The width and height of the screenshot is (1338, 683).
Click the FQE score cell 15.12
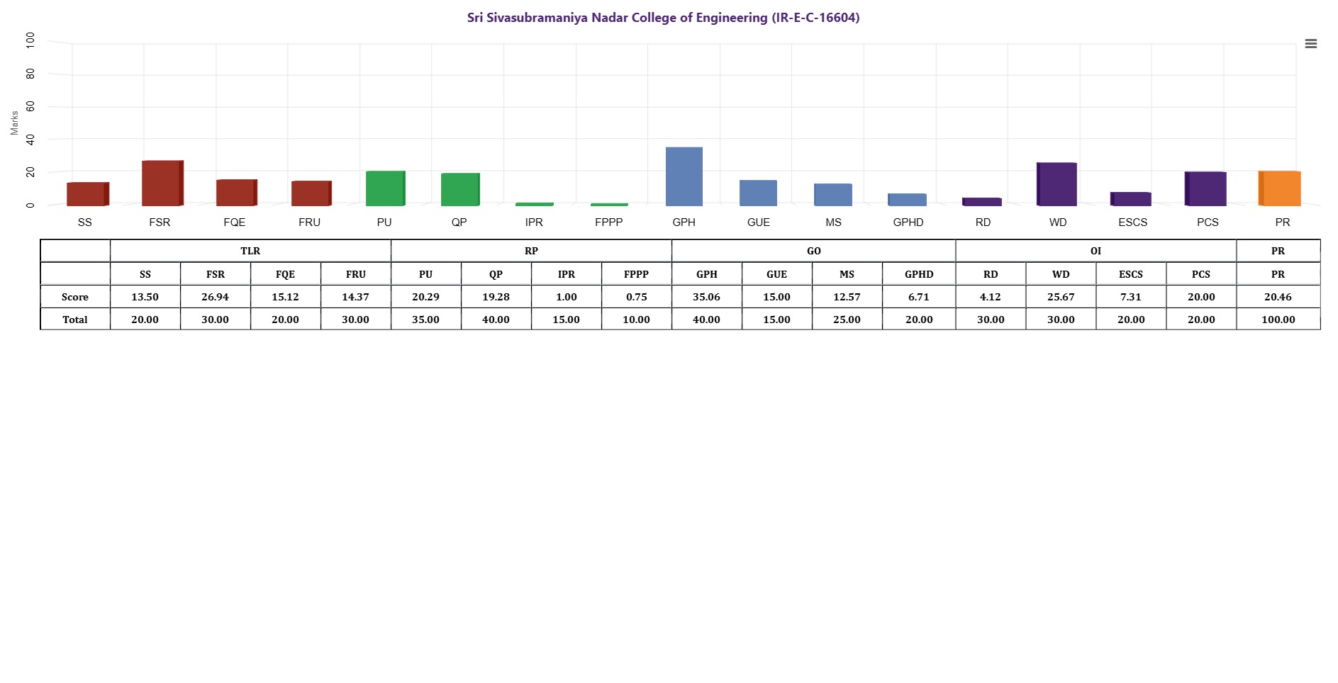click(x=286, y=297)
